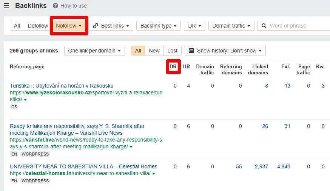
Task: Sort by Linked domains column
Action: point(258,69)
